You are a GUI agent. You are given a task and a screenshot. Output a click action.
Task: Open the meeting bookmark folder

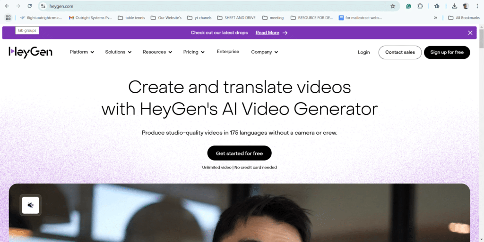(273, 18)
